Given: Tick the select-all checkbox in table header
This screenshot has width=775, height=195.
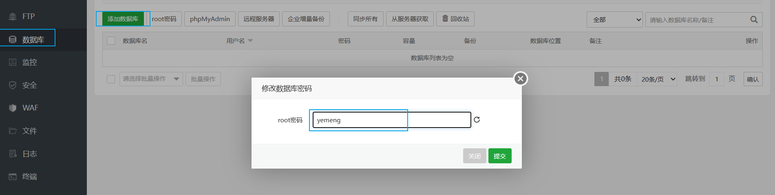Looking at the screenshot, I should click(111, 41).
